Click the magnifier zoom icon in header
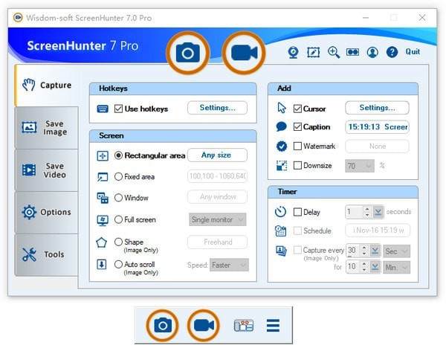The width and height of the screenshot is (446, 348). [334, 52]
